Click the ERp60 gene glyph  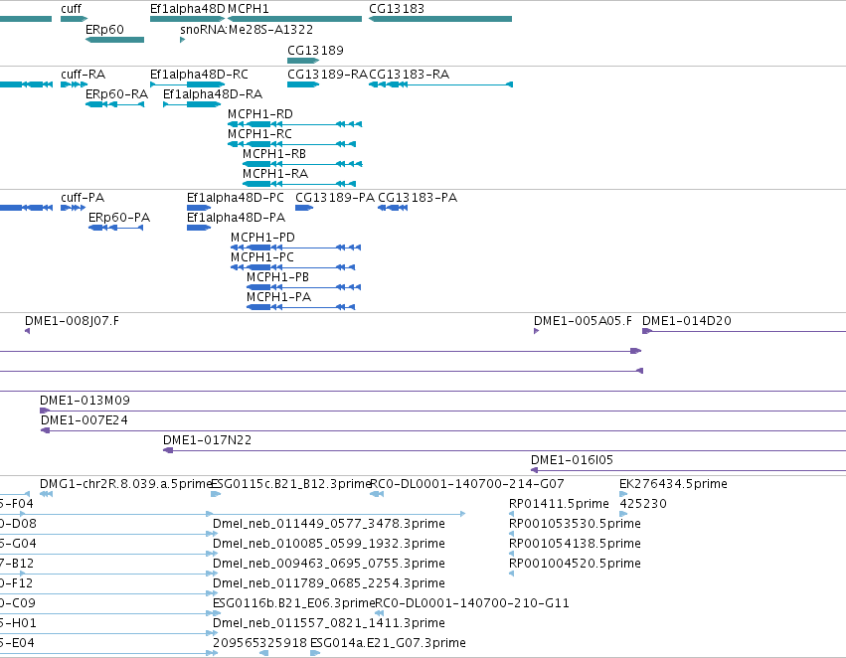tap(114, 40)
